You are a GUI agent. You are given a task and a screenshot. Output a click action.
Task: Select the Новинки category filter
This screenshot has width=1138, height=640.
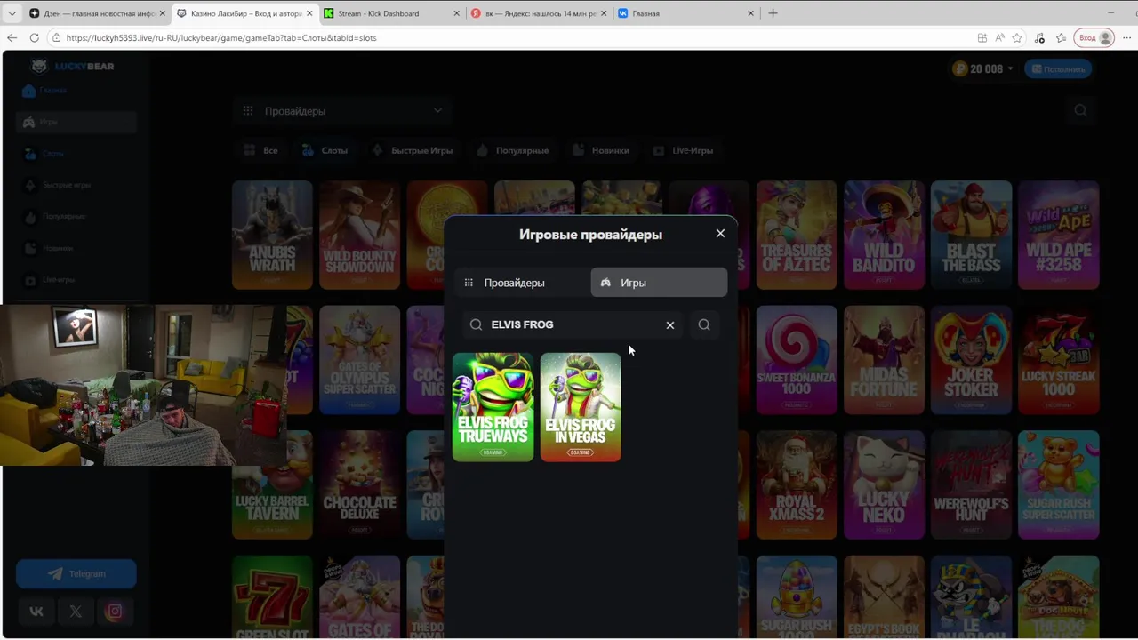click(600, 150)
